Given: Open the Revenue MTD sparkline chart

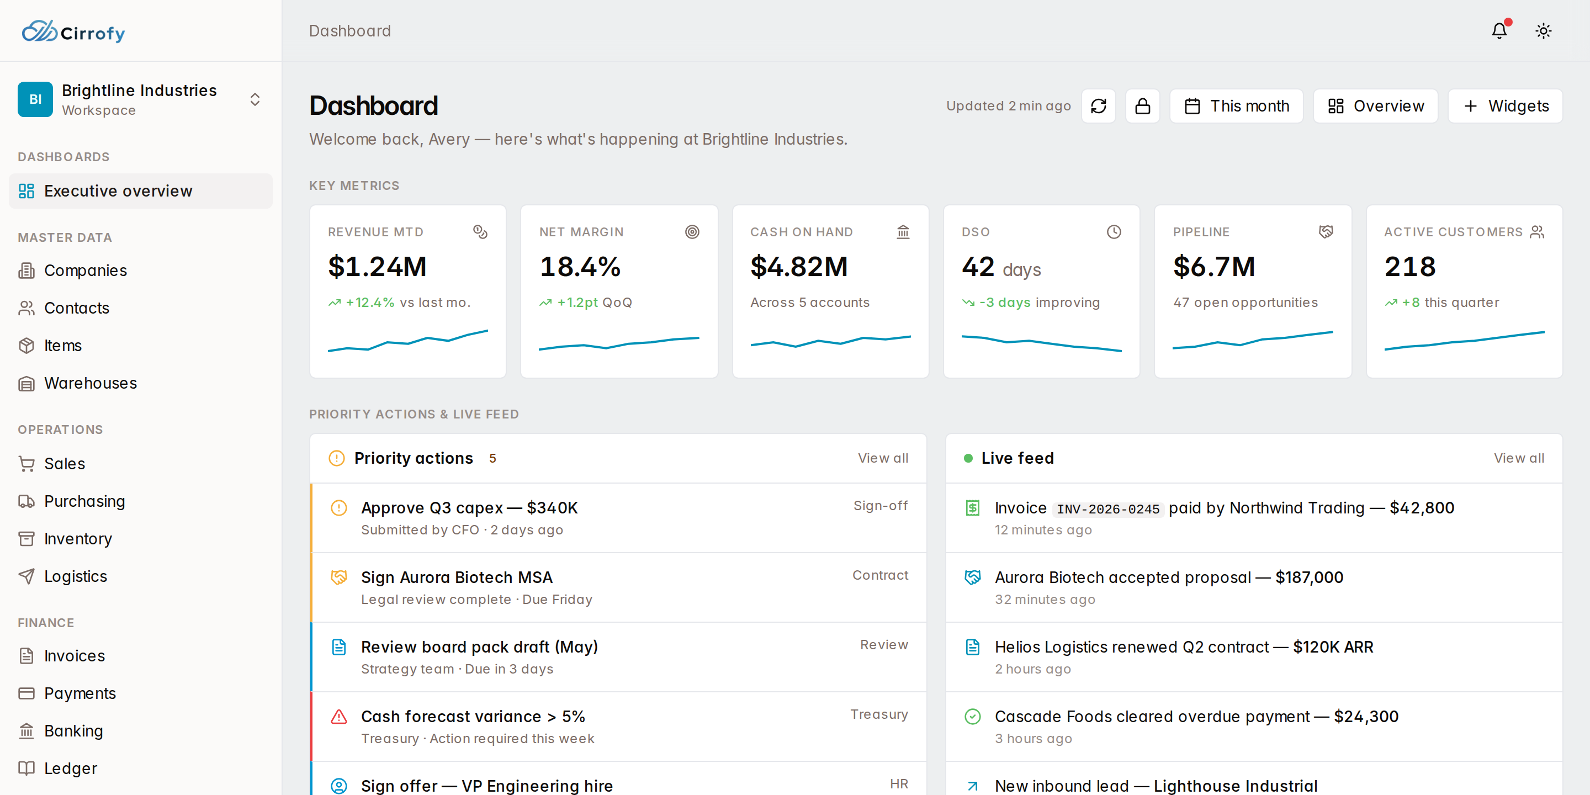Looking at the screenshot, I should [x=407, y=341].
